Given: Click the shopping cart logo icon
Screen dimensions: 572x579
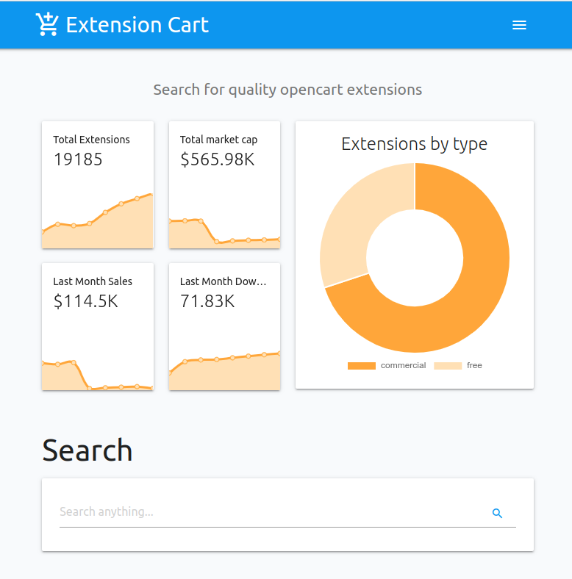Looking at the screenshot, I should [x=46, y=24].
